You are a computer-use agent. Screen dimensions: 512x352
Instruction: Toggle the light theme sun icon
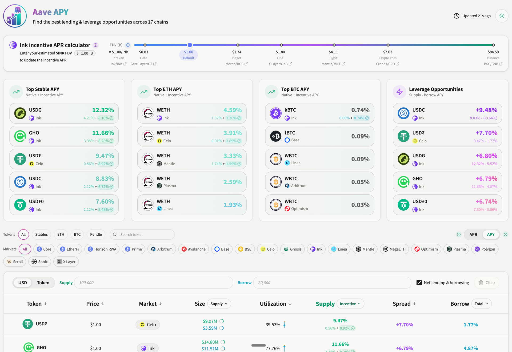pyautogui.click(x=502, y=16)
